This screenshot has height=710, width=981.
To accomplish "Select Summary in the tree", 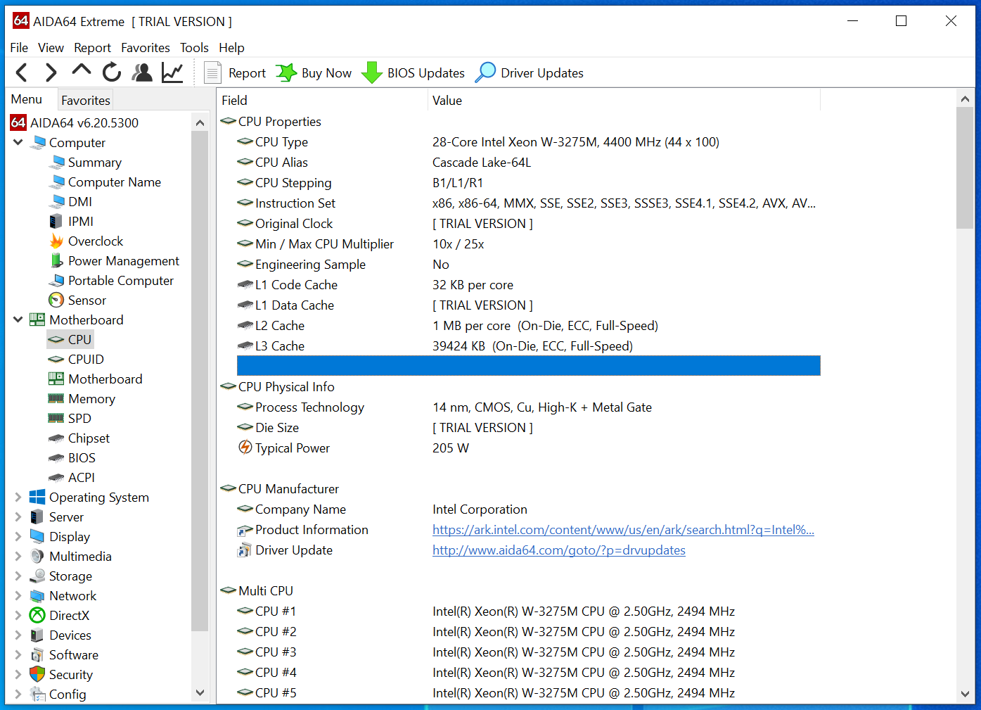I will click(x=85, y=162).
